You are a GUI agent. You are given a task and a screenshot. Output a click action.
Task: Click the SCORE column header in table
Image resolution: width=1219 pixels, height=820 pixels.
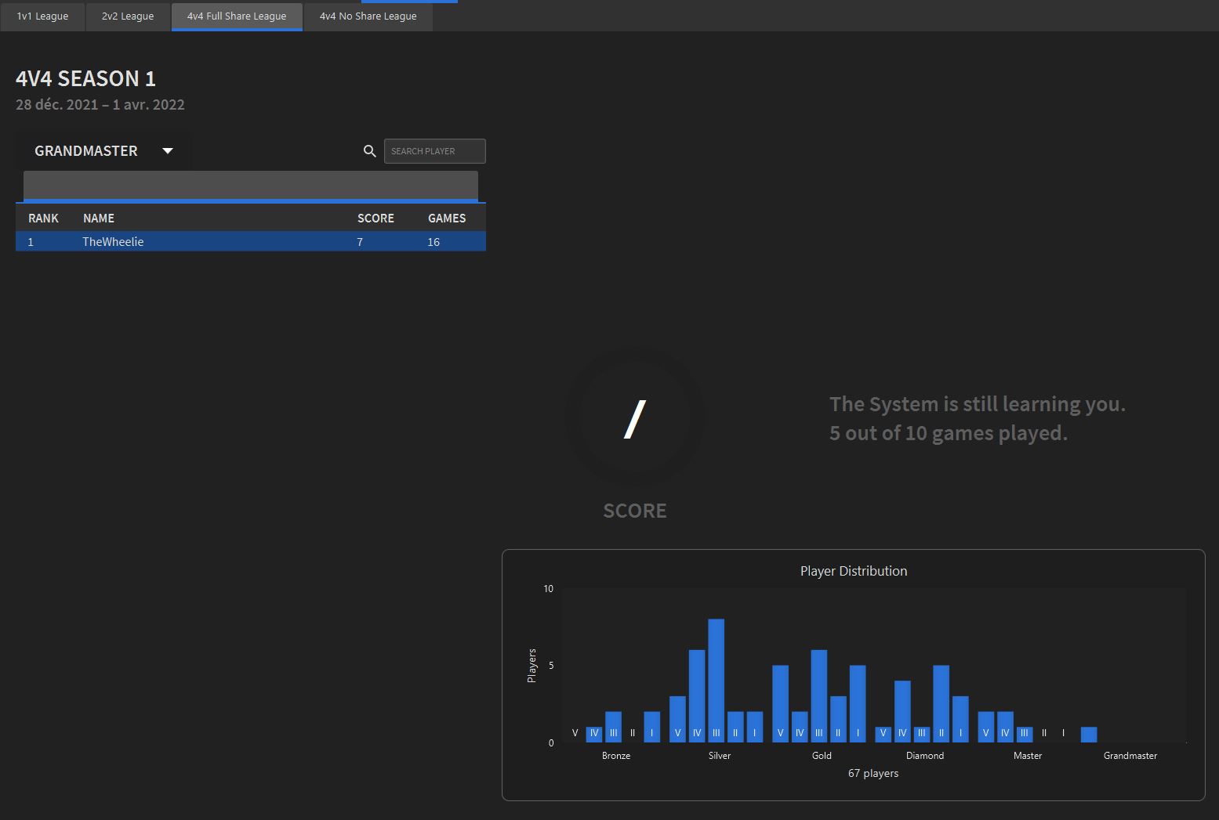click(x=375, y=219)
